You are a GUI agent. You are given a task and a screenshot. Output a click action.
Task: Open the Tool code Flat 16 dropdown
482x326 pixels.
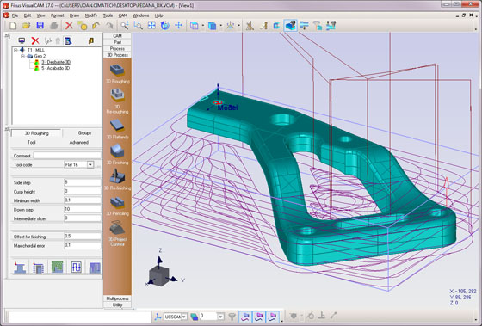click(90, 164)
